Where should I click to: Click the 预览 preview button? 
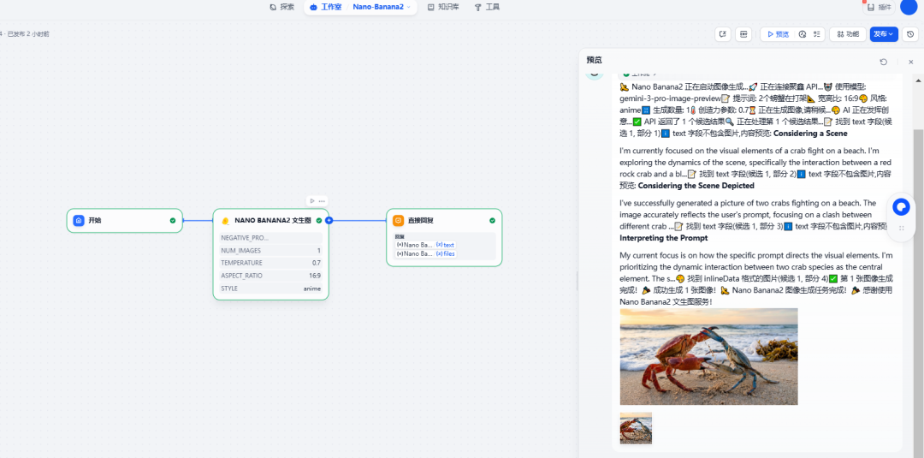pyautogui.click(x=778, y=34)
